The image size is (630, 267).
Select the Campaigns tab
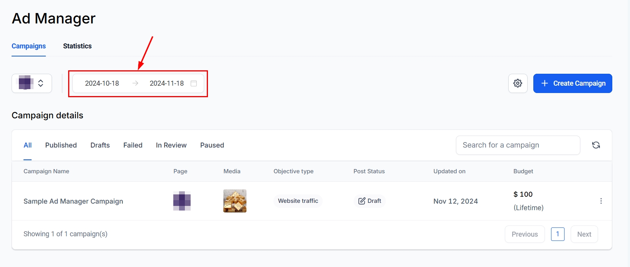click(28, 46)
